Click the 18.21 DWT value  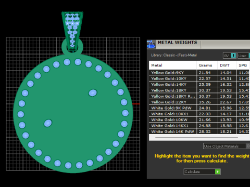click(226, 131)
